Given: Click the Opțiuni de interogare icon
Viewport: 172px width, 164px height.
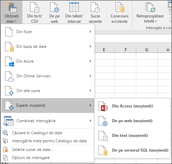Looking at the screenshot, I should [x=5, y=158].
